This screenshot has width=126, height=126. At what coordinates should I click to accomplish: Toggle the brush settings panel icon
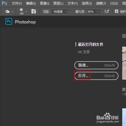[x=34, y=11]
